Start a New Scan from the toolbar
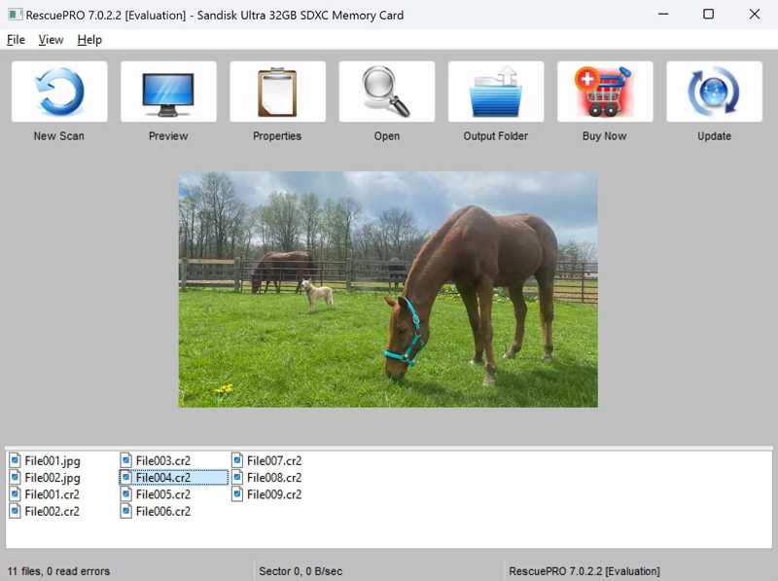 pos(58,92)
